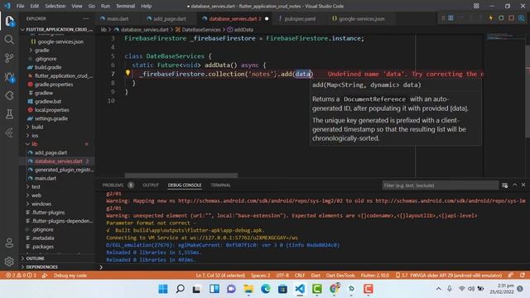Click the feedback icon in status bar
530x298 pixels.
(x=511, y=276)
